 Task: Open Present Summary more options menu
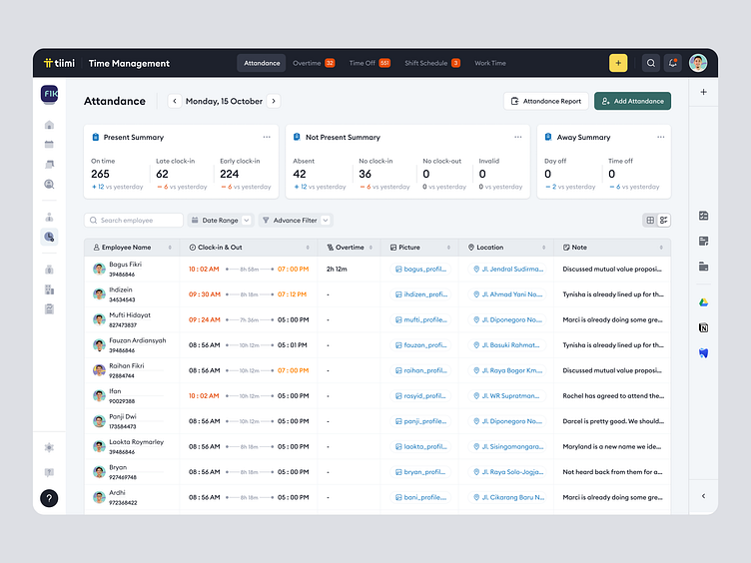click(x=267, y=137)
